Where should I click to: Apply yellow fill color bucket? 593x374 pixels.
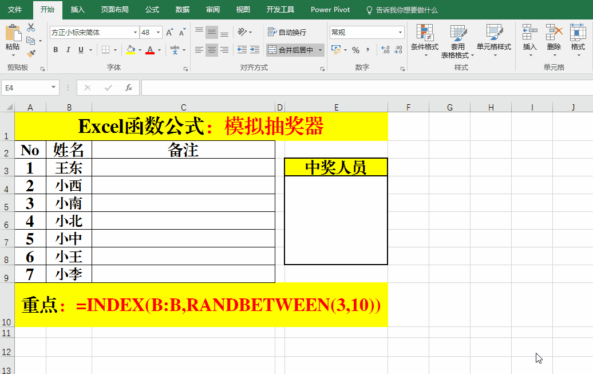point(131,50)
